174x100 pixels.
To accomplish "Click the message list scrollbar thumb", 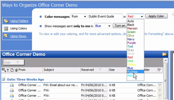I will tap(166, 81).
